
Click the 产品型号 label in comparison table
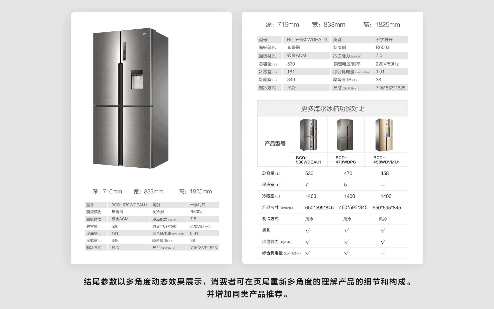pos(275,143)
